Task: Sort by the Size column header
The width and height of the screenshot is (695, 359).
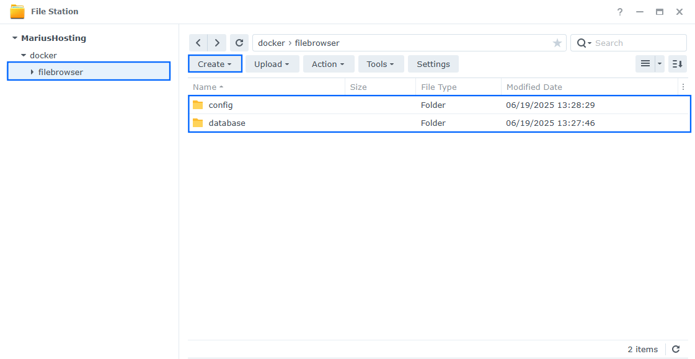Action: (x=380, y=87)
